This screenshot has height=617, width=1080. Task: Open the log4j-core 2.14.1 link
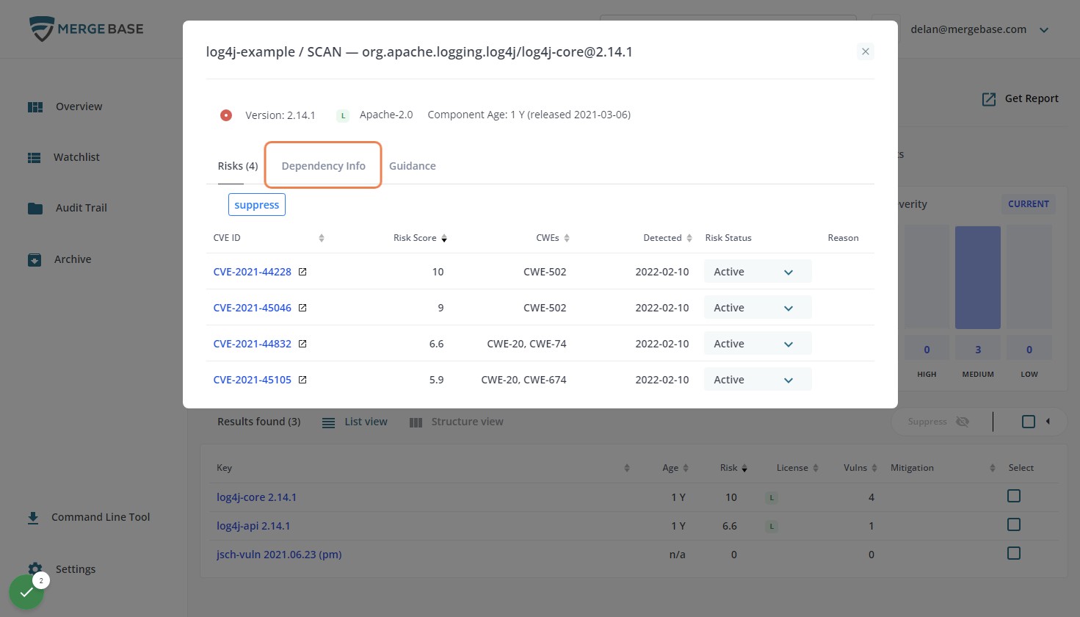pyautogui.click(x=257, y=497)
